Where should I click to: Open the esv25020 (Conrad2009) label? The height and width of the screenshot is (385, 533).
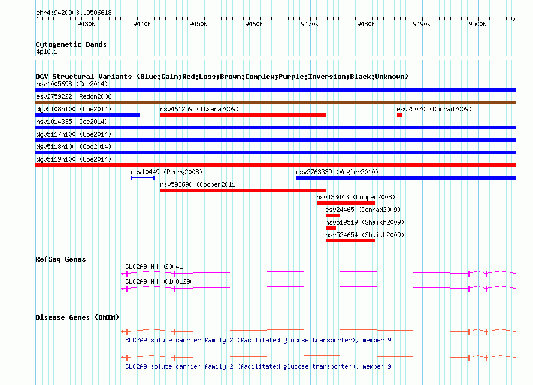pos(434,109)
